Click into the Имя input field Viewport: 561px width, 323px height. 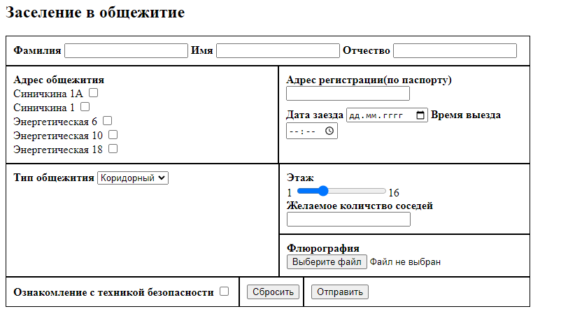tap(278, 51)
